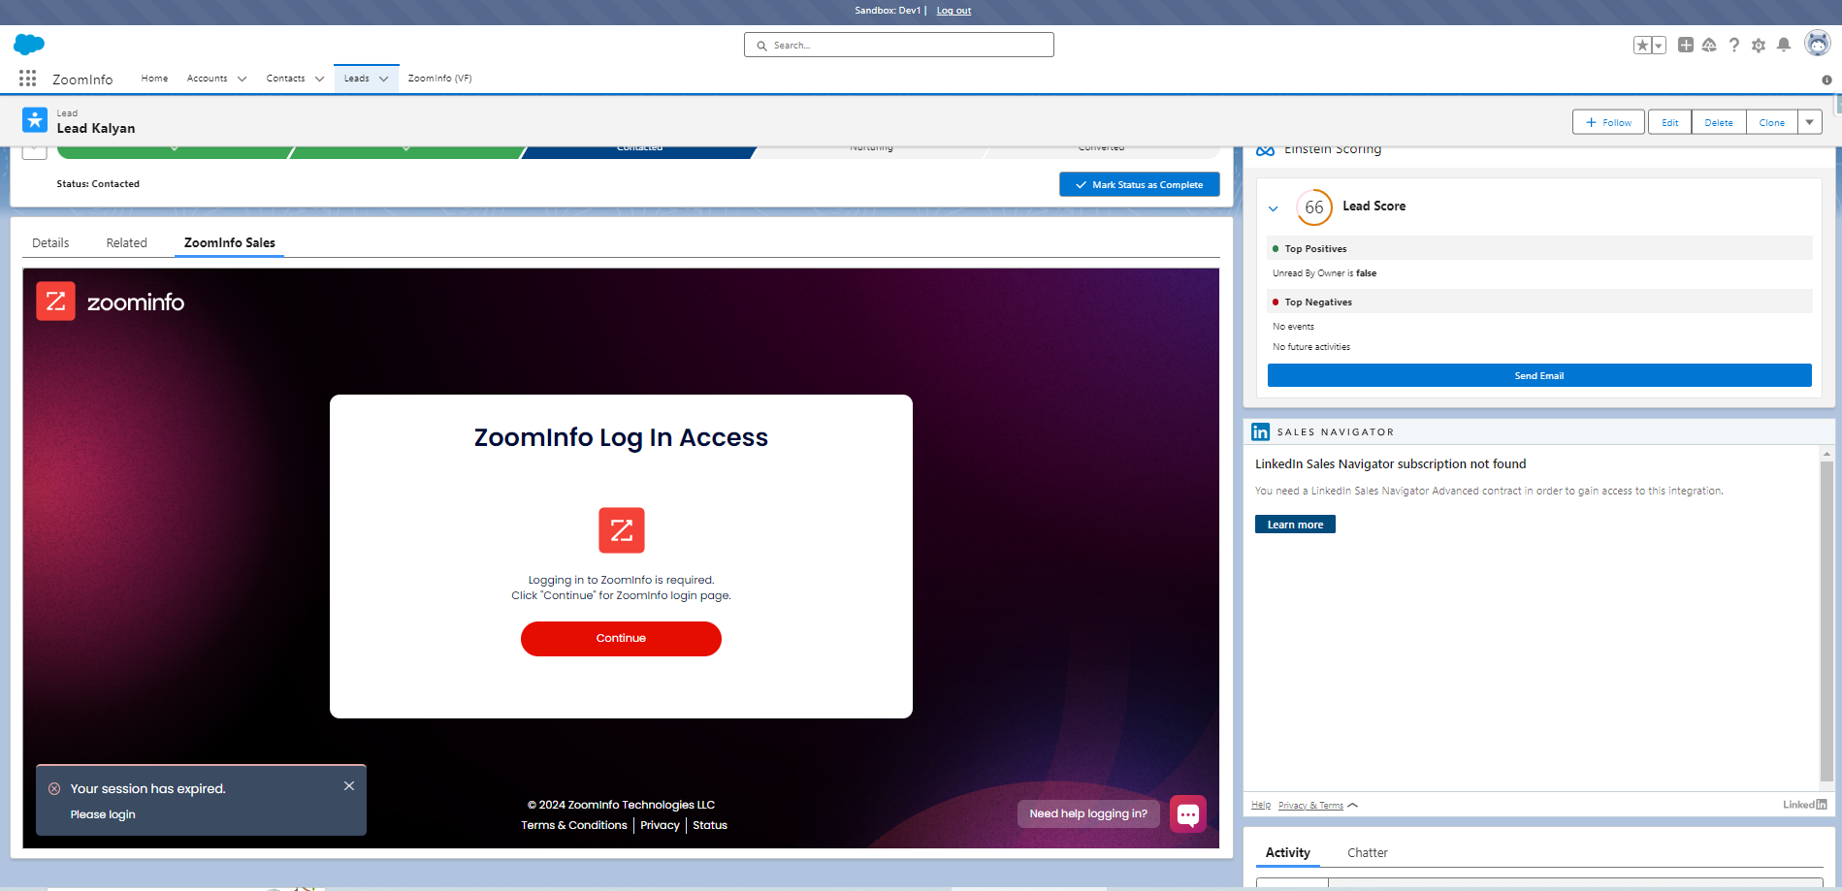Click the Lead record star icon
This screenshot has height=891, width=1842.
tap(35, 120)
